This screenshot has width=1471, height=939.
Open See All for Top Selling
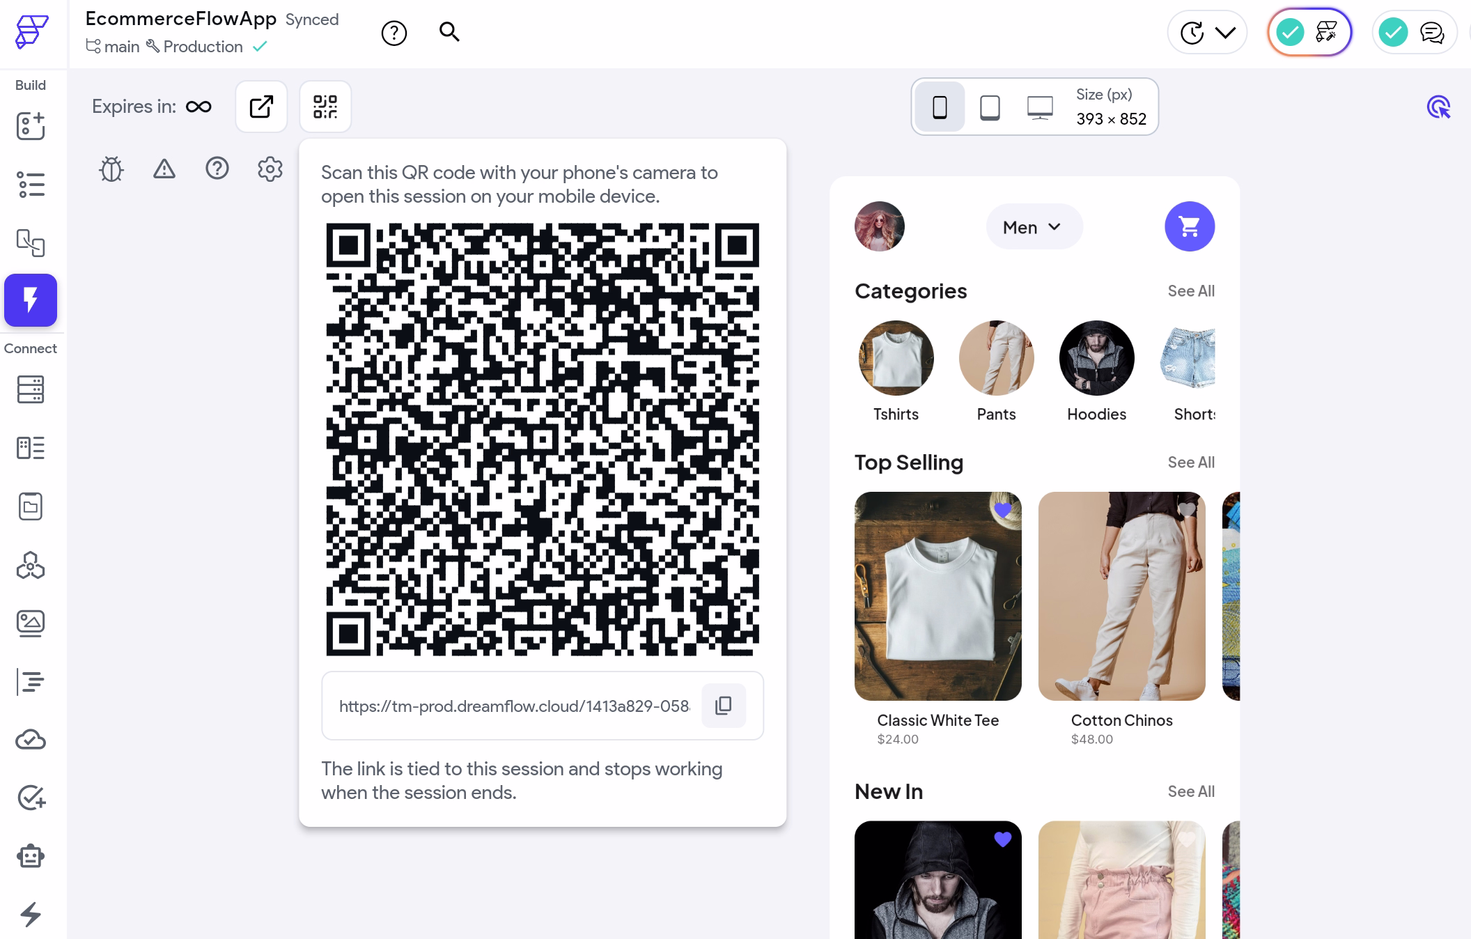(1191, 463)
